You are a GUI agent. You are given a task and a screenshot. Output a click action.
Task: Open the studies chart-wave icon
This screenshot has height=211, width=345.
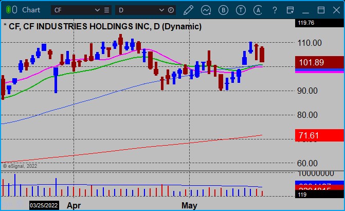(206, 10)
